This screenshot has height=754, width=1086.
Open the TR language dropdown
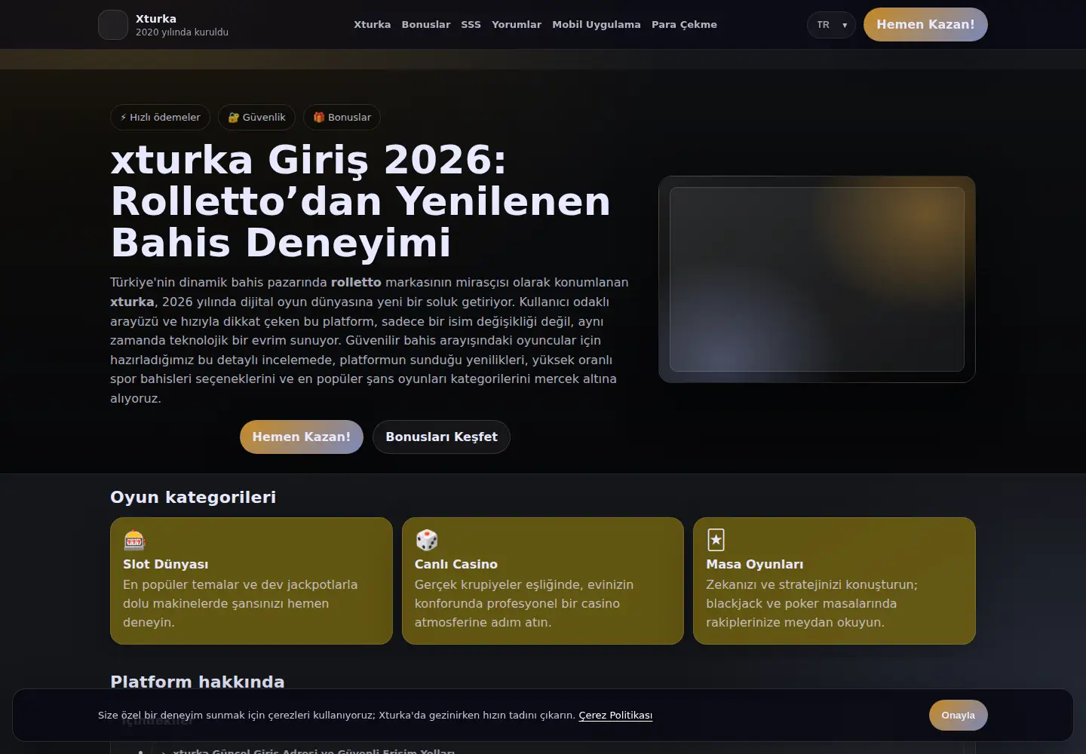tap(831, 25)
